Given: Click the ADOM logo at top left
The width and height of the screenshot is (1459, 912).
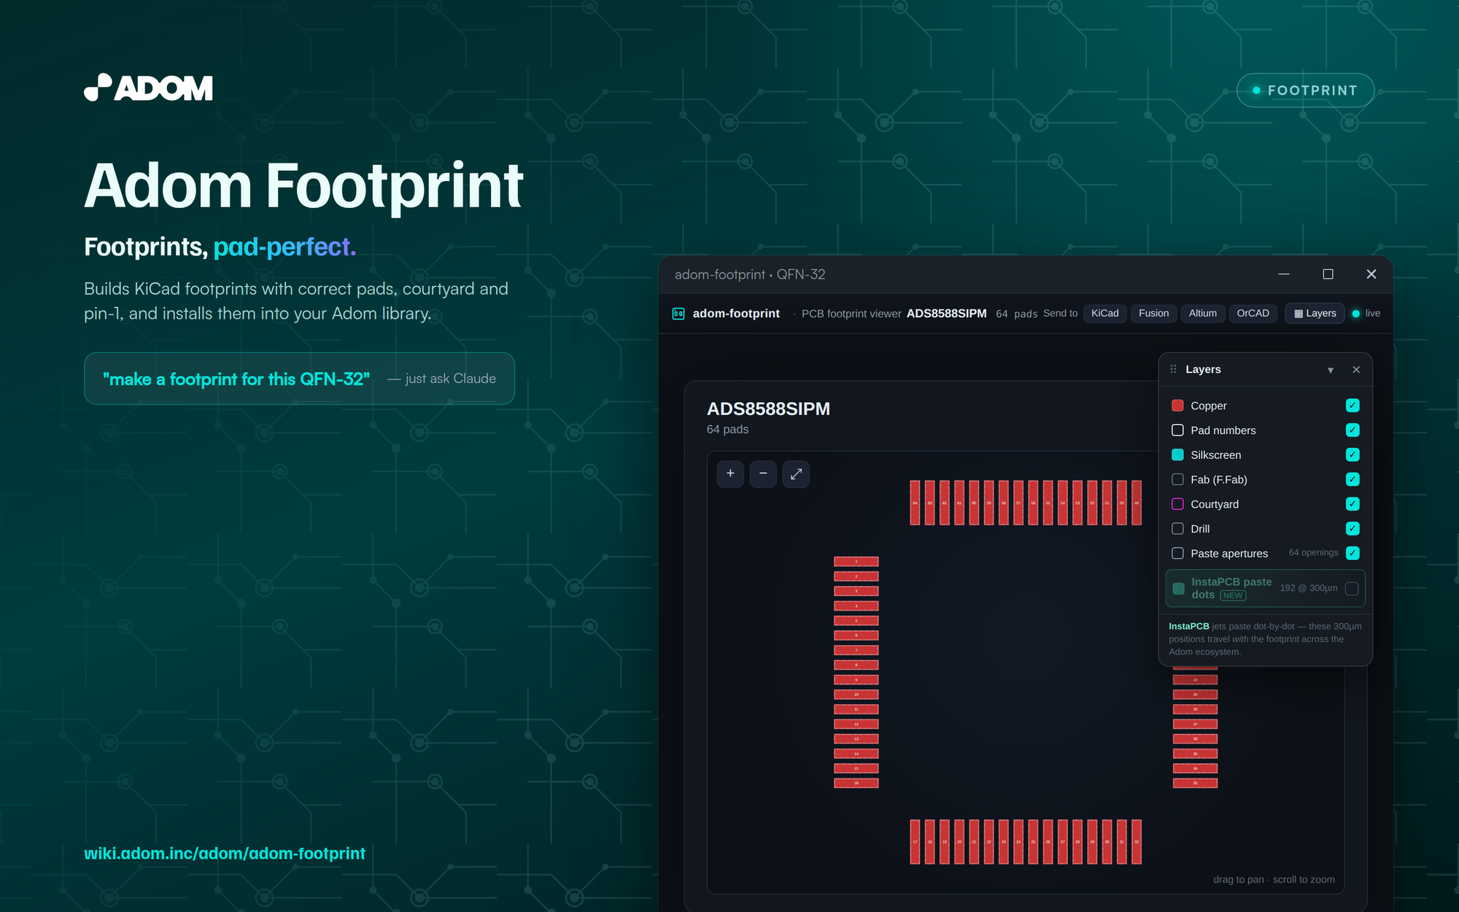Looking at the screenshot, I should coord(148,88).
